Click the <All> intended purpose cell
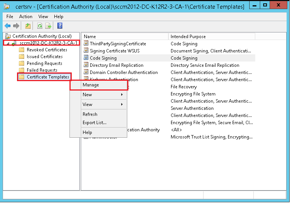 176,130
